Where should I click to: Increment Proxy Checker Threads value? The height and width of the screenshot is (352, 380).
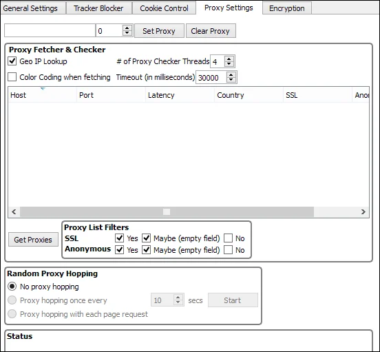point(229,59)
